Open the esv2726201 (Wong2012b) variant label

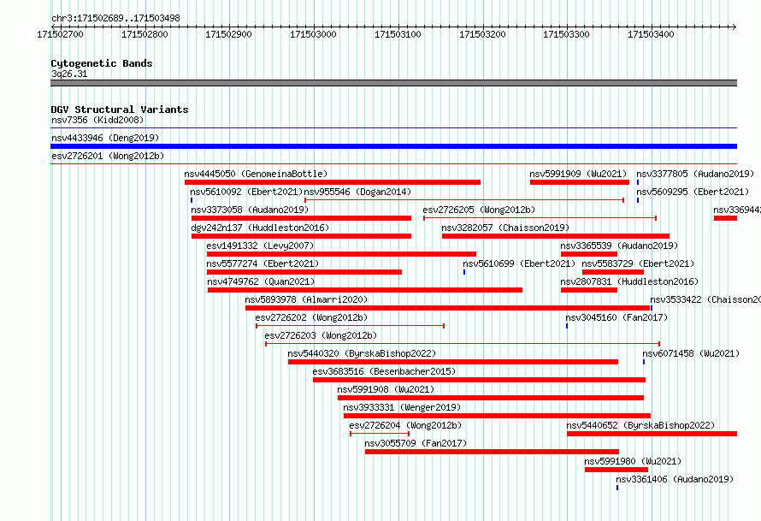[x=108, y=156]
